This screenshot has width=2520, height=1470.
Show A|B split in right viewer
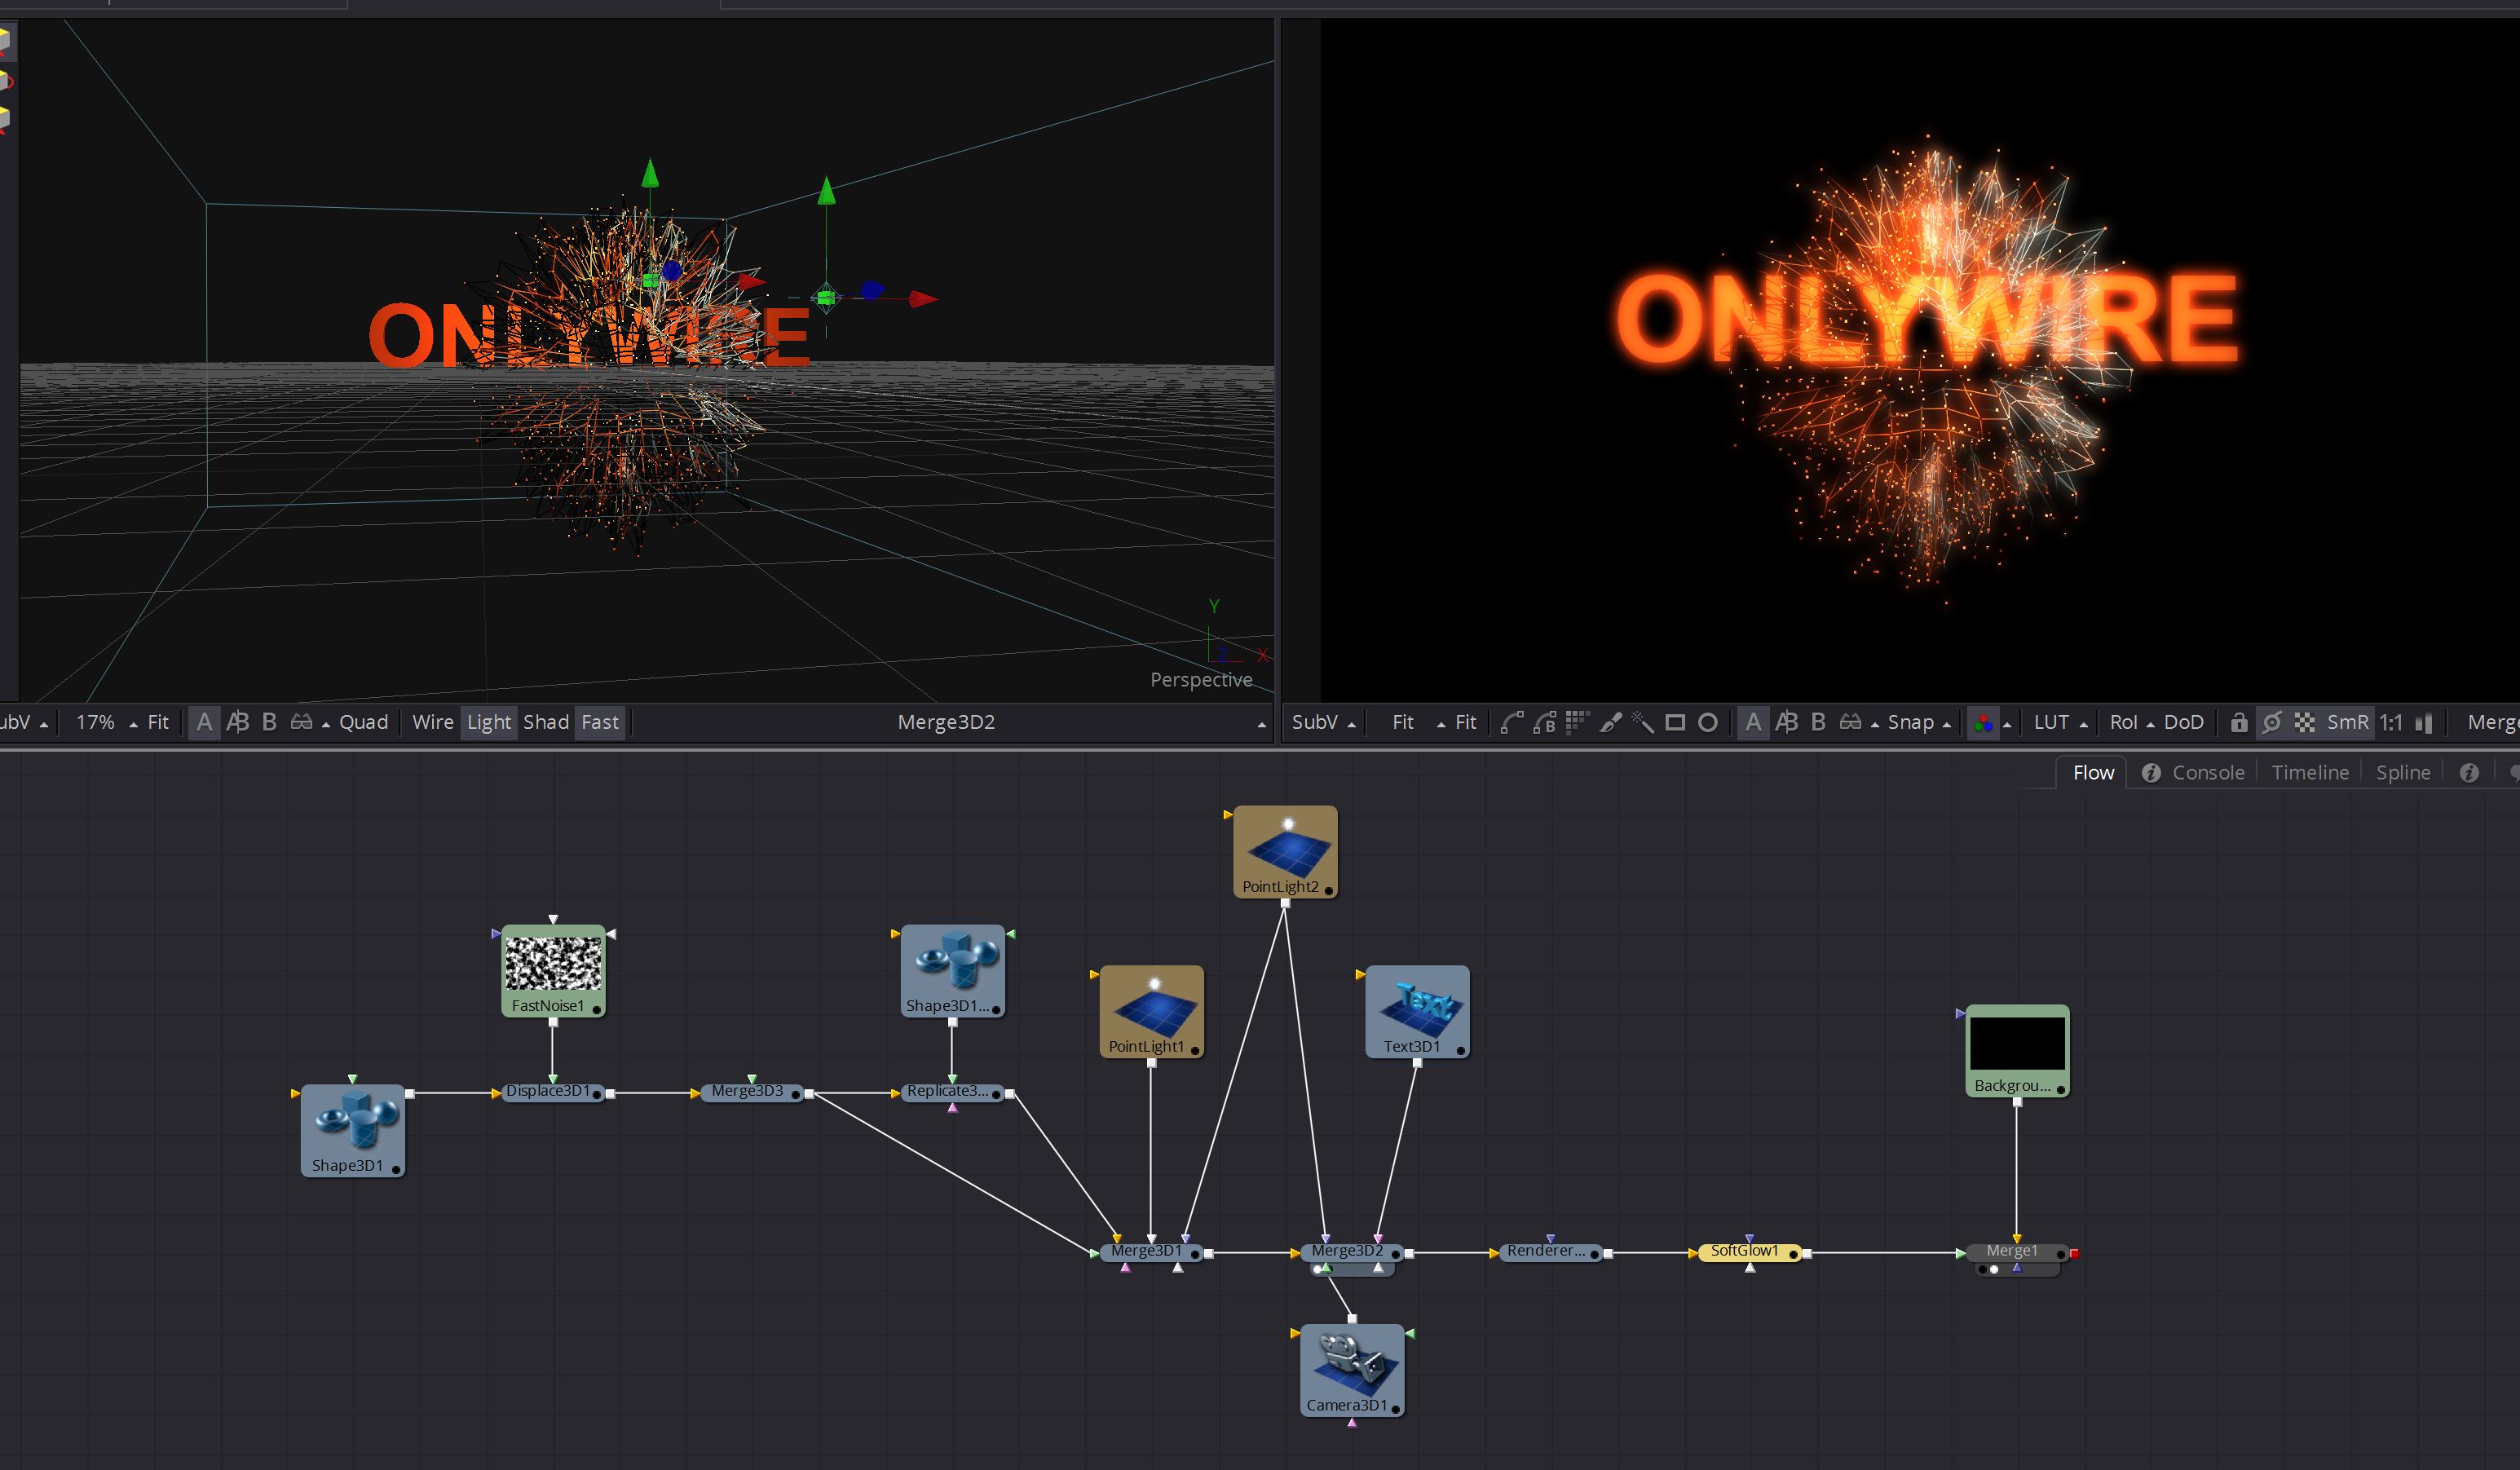point(1786,722)
